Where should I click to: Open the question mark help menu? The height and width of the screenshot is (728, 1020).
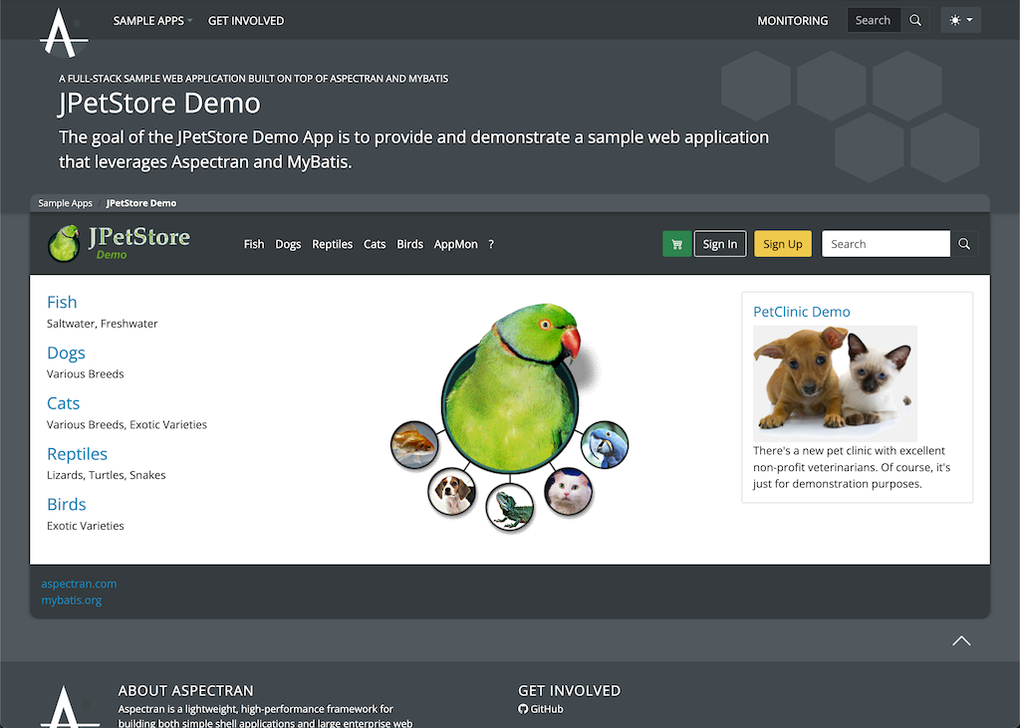tap(491, 244)
